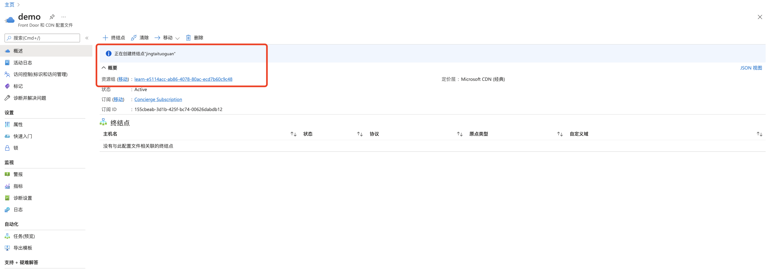767x270 pixels.
Task: Click the 没有与此配置文件相关联的终结点 row
Action: [x=432, y=146]
